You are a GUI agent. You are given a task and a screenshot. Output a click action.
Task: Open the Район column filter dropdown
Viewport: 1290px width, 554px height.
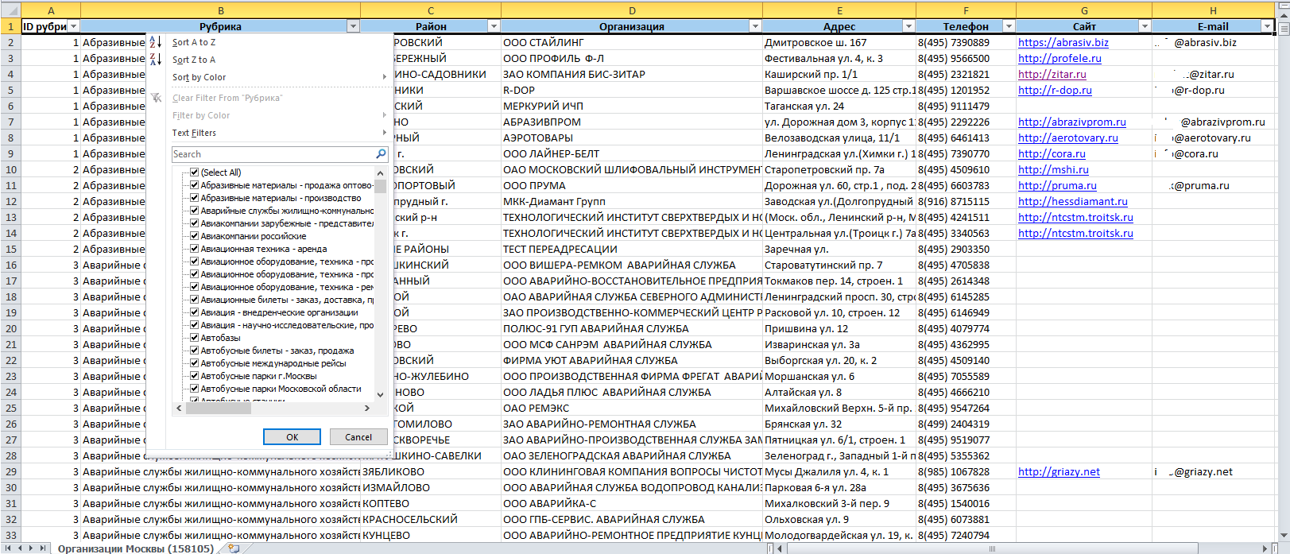(x=494, y=26)
